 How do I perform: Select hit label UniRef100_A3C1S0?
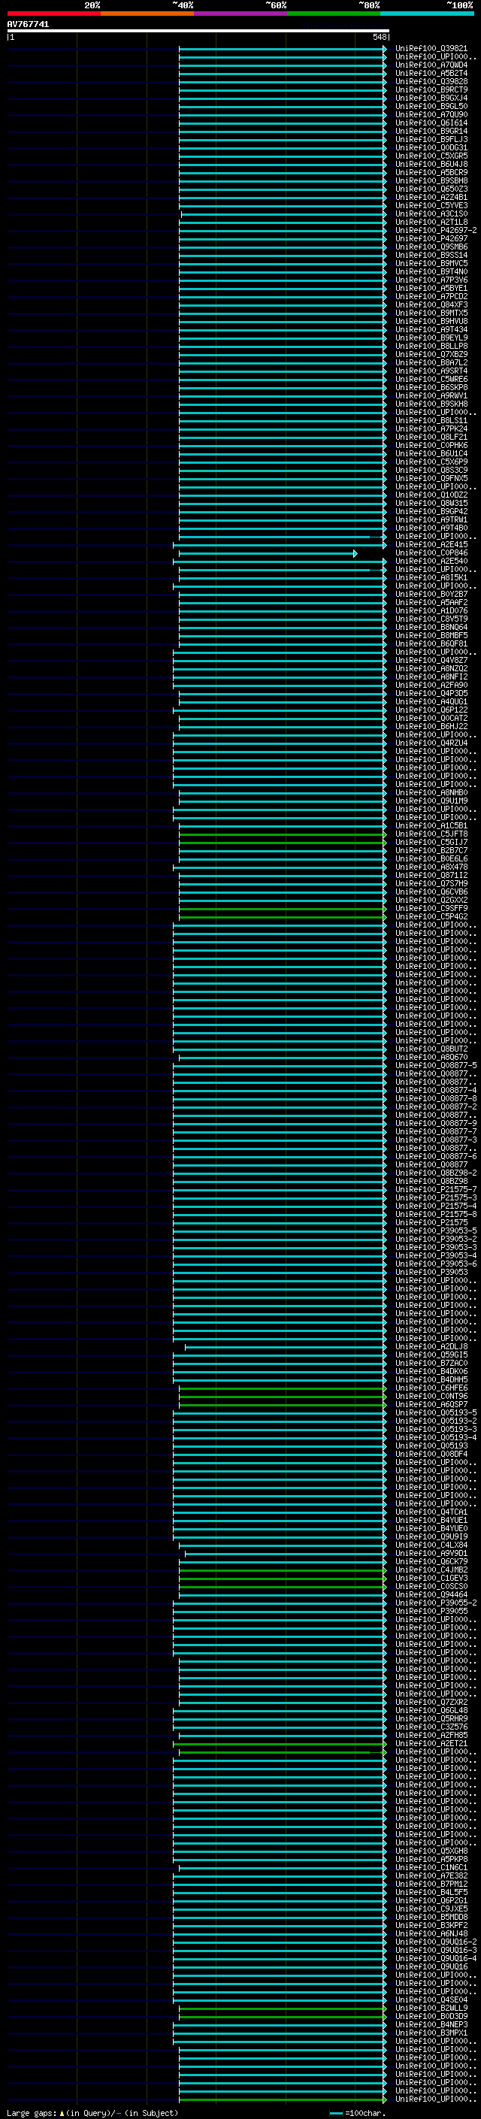pyautogui.click(x=431, y=214)
